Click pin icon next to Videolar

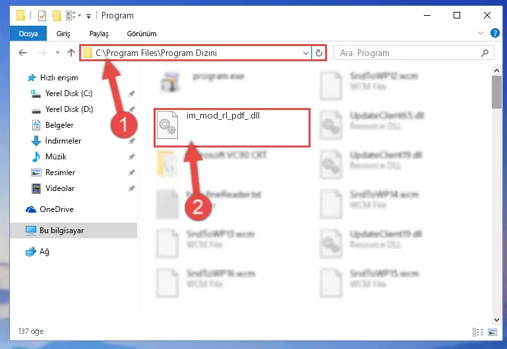coord(132,188)
